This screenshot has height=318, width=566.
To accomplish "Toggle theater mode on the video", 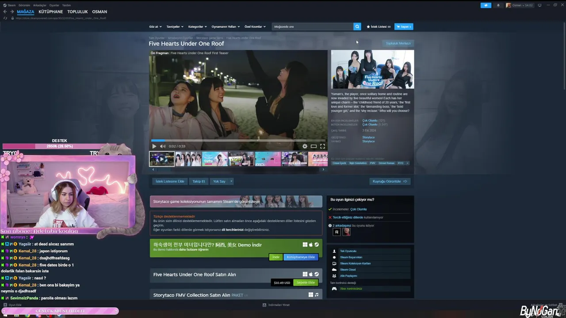I will click(314, 146).
